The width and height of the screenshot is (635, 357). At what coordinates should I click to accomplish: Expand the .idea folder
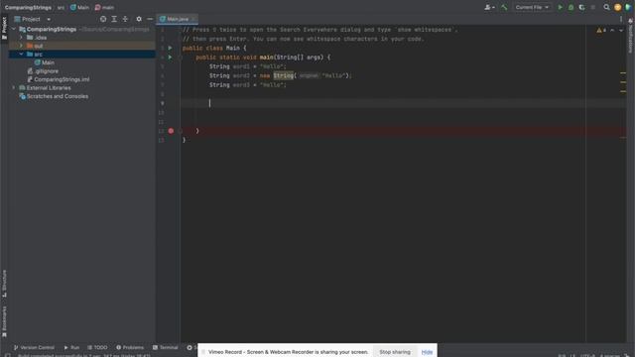21,38
